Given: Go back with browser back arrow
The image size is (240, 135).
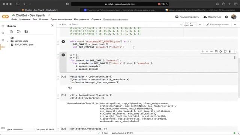Looking at the screenshot, I should point(24,4).
